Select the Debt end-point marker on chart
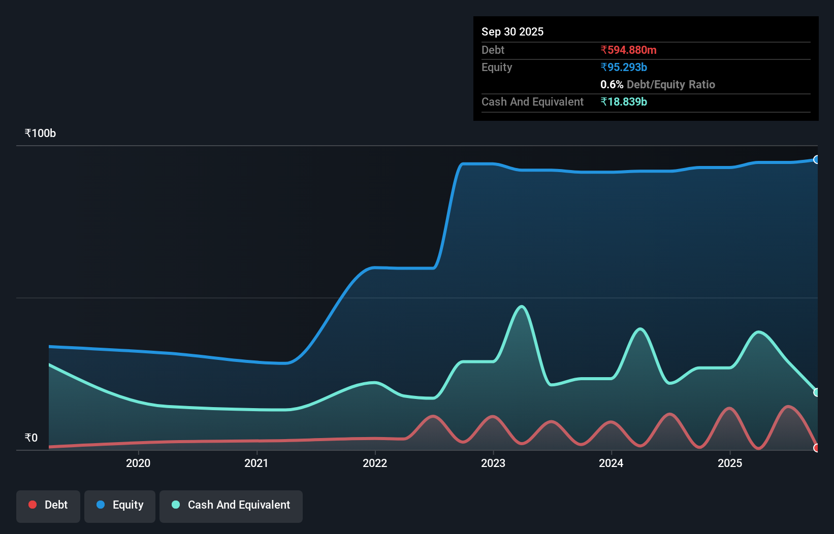834x534 pixels. click(817, 448)
